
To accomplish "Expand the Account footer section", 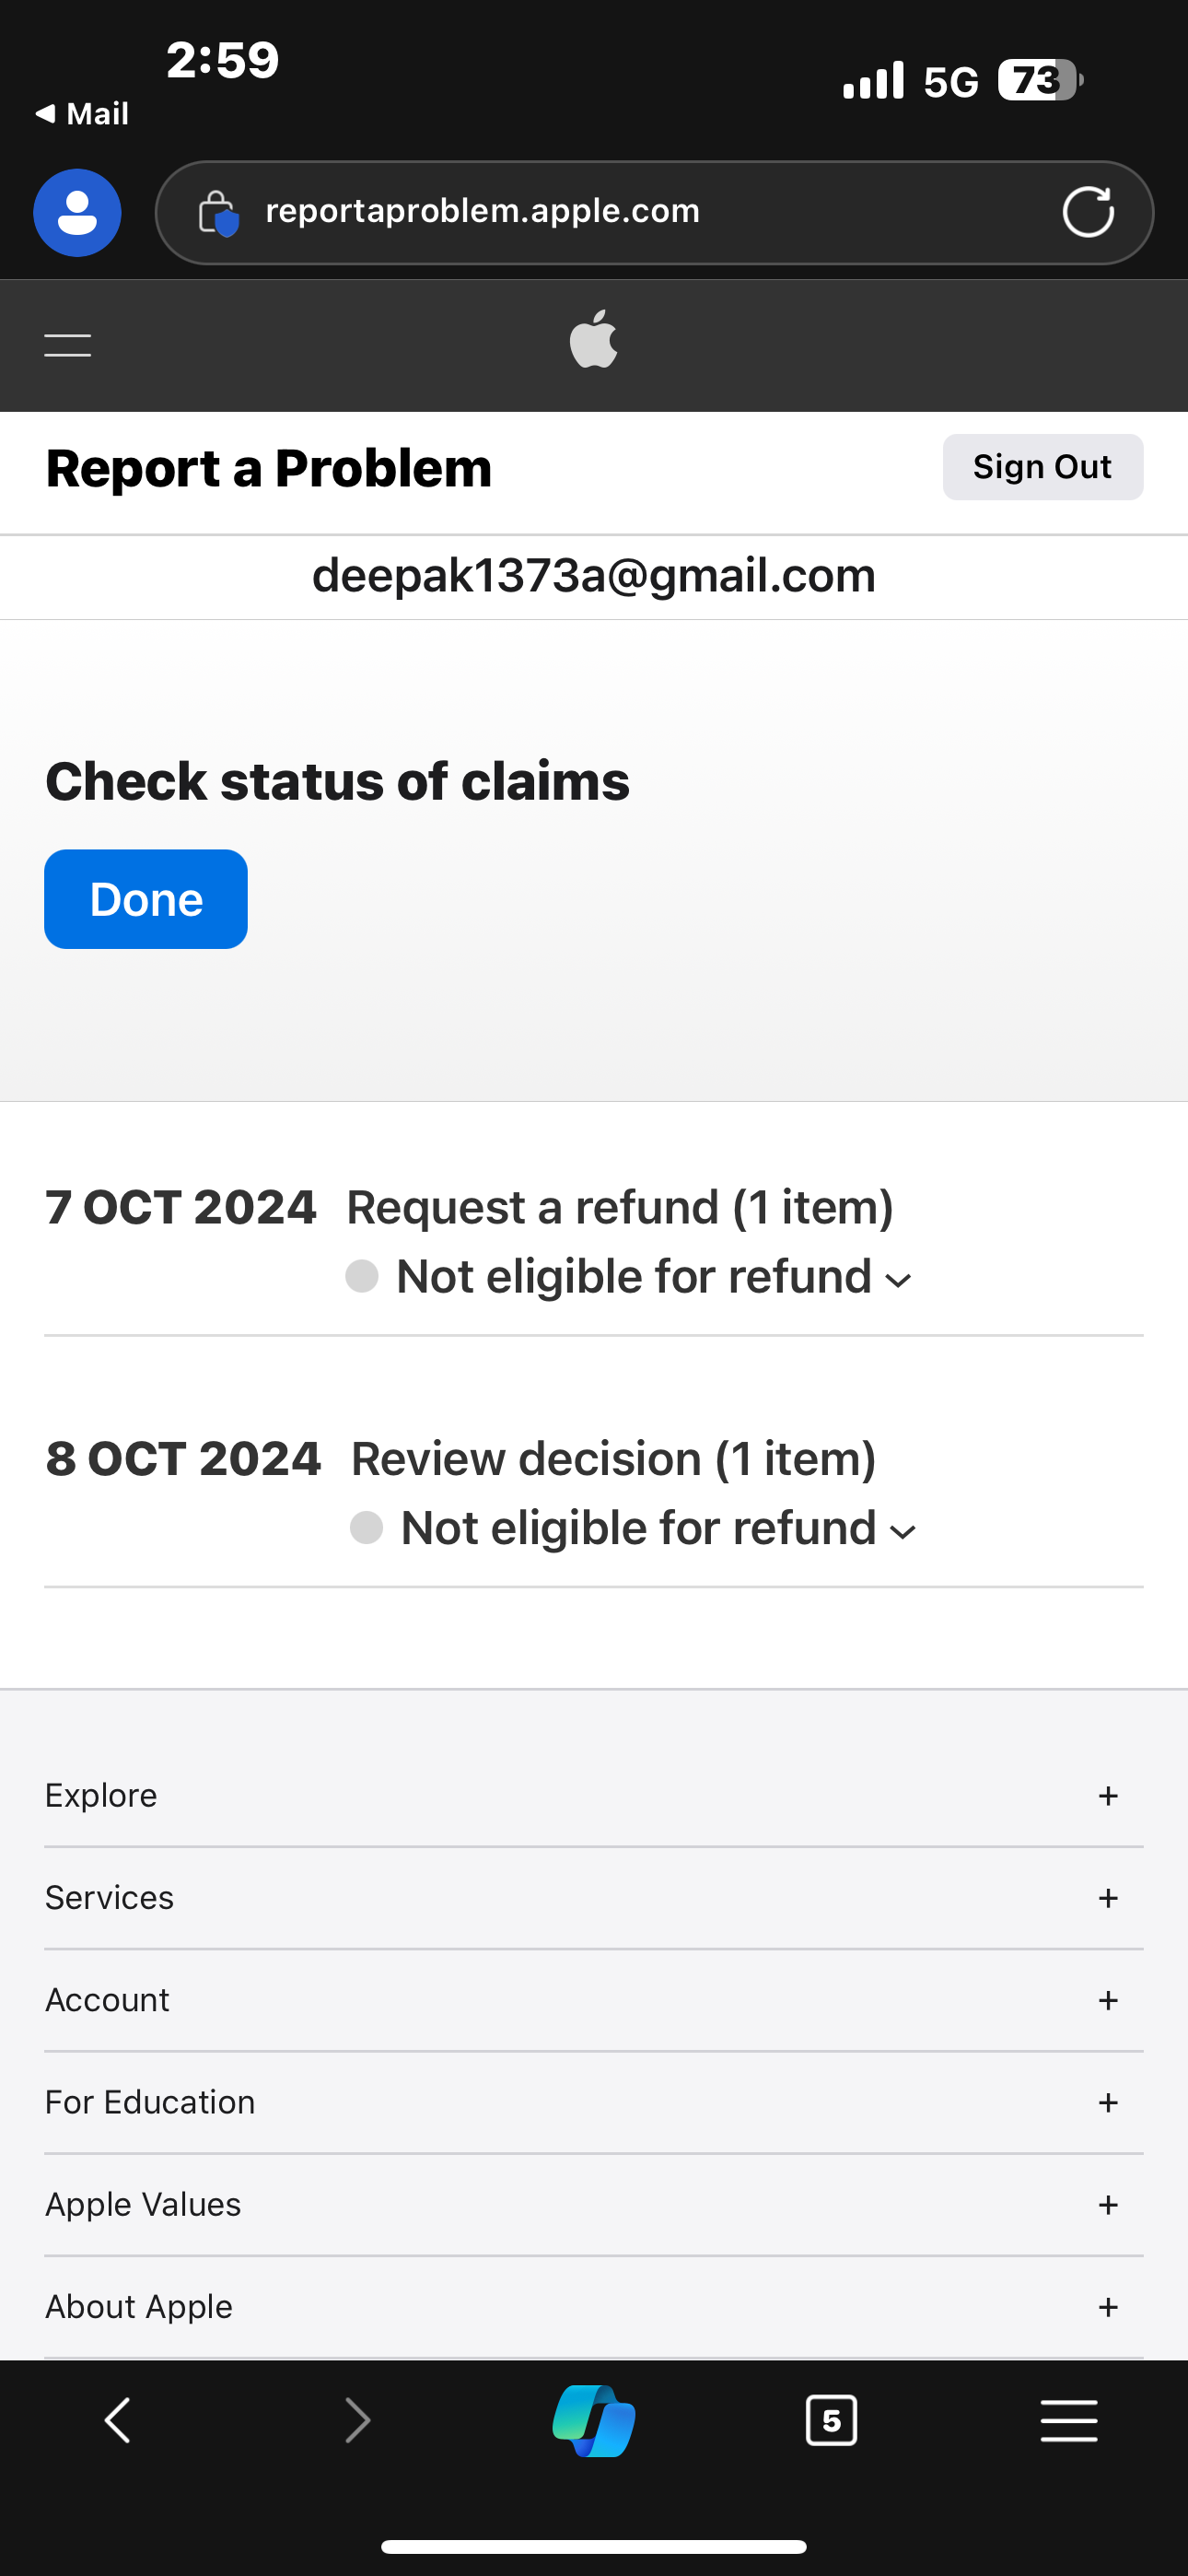I will click(594, 2000).
